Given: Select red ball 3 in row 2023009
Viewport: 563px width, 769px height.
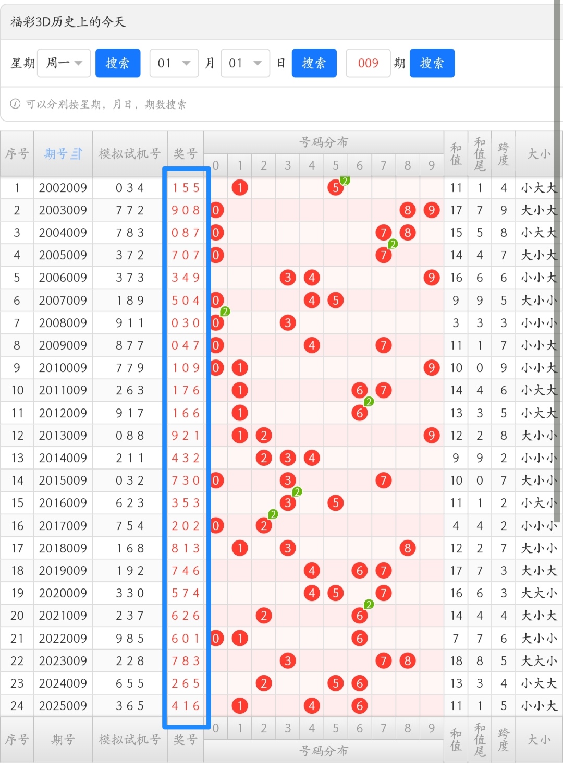Looking at the screenshot, I should pos(288,661).
